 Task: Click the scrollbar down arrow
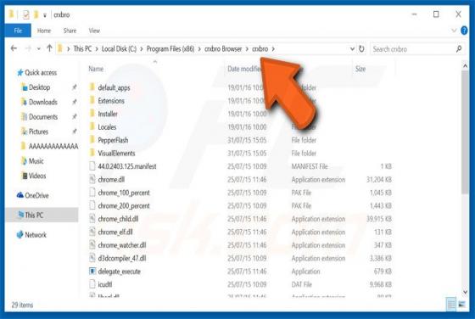[x=465, y=292]
